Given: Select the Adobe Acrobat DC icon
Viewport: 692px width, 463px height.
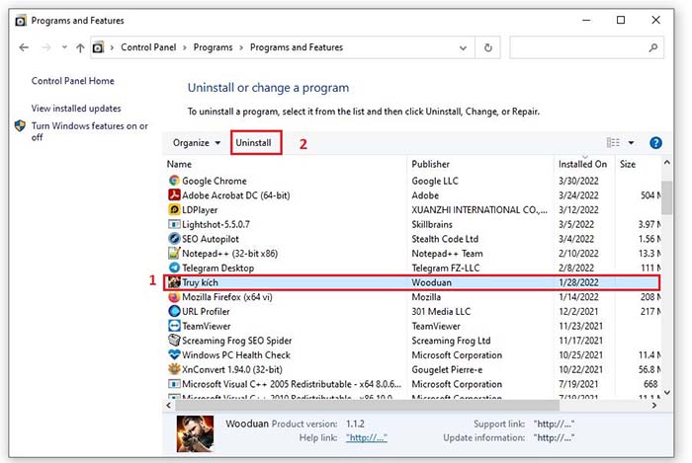Looking at the screenshot, I should click(x=174, y=195).
